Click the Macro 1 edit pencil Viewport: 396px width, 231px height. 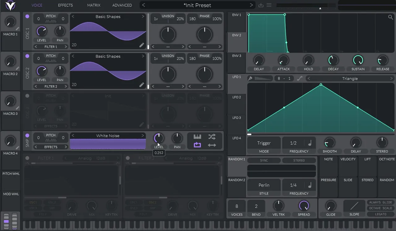pos(18,29)
